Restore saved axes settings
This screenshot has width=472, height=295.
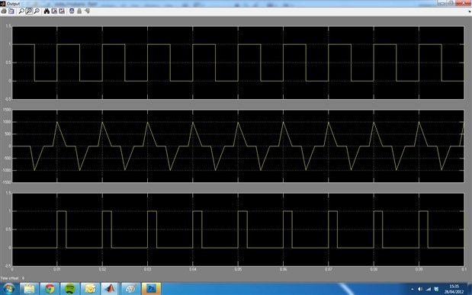point(62,11)
